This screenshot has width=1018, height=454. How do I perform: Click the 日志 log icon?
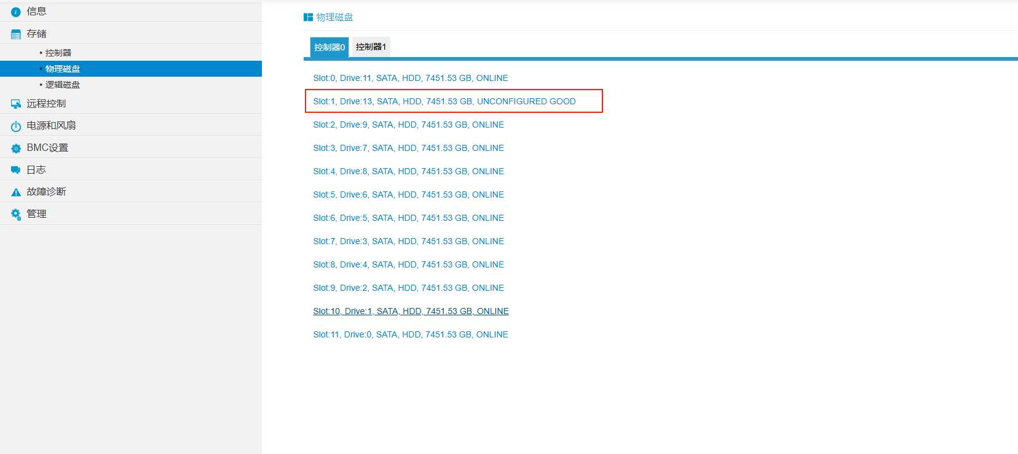(16, 170)
